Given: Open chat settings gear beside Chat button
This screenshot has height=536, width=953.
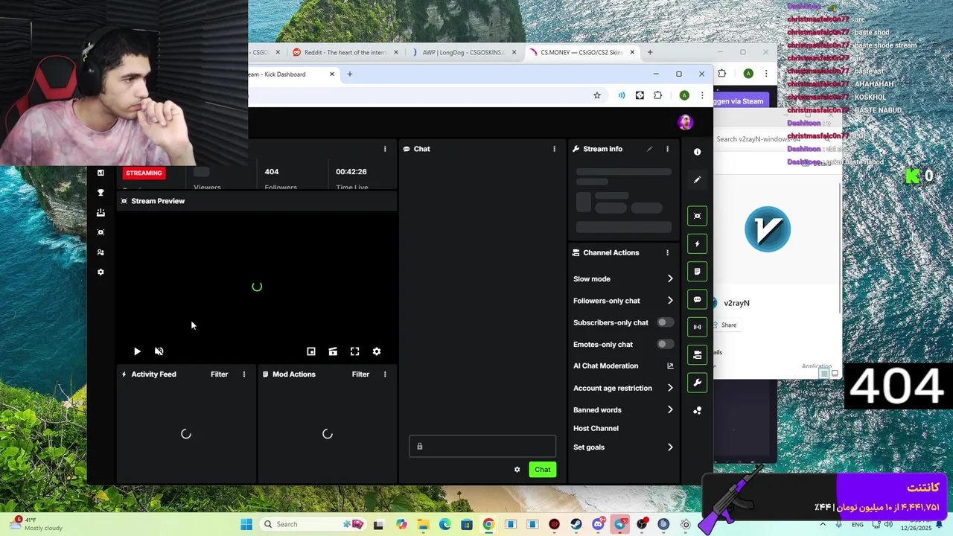Looking at the screenshot, I should pyautogui.click(x=517, y=470).
